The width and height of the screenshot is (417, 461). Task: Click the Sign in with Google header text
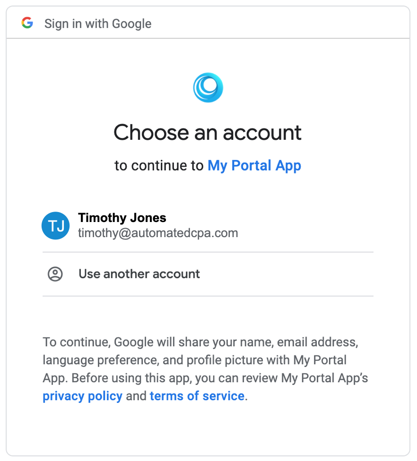tap(98, 24)
